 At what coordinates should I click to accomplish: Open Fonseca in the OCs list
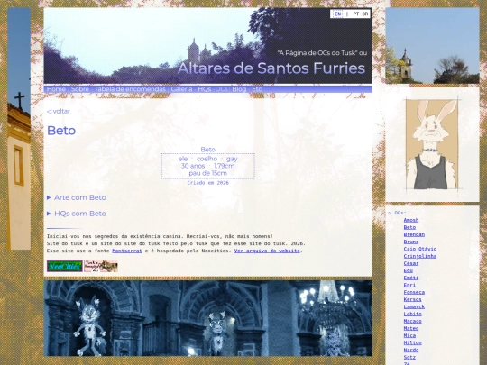tap(414, 292)
